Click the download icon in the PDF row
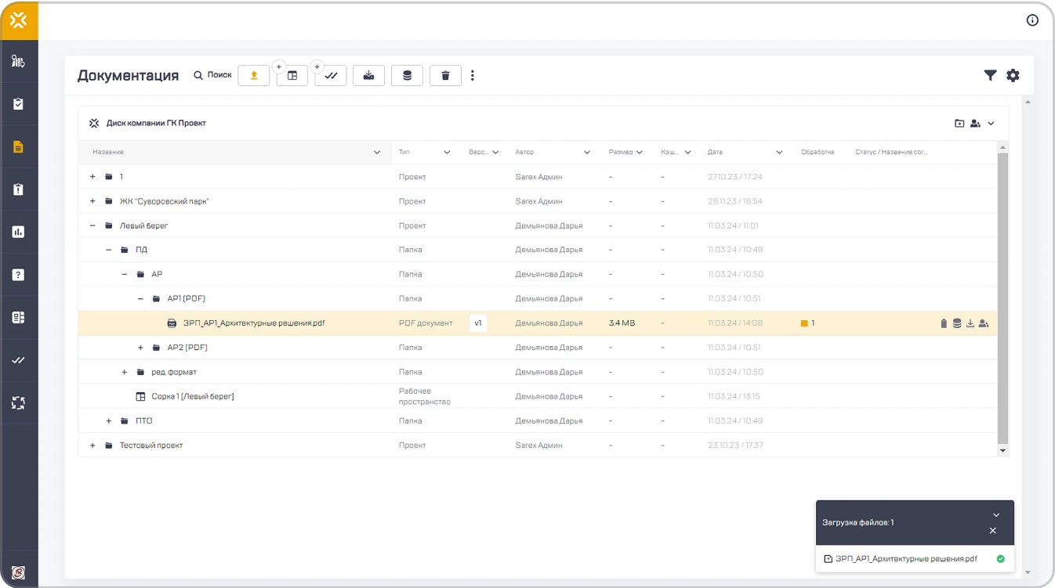1055x588 pixels. tap(970, 323)
